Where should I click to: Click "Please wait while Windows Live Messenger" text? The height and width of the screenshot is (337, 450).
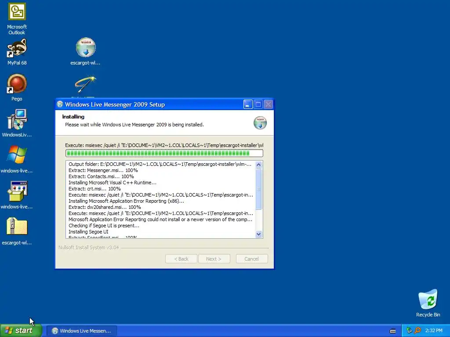[x=134, y=125]
